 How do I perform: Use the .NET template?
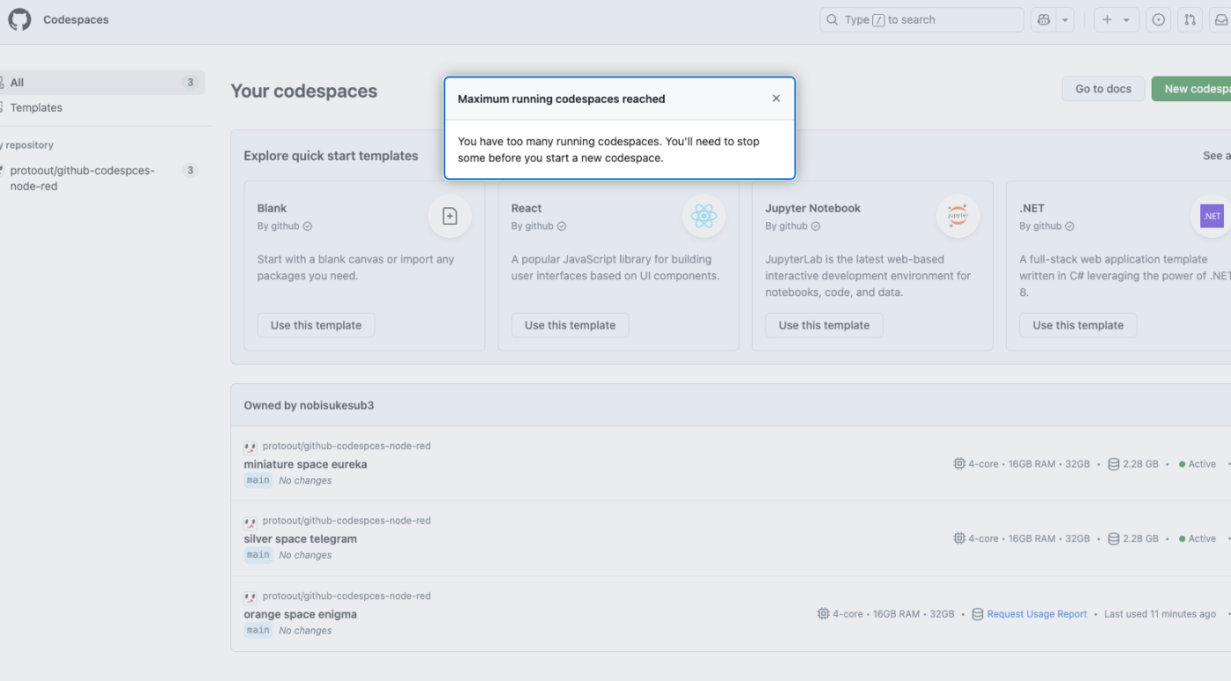coord(1078,325)
